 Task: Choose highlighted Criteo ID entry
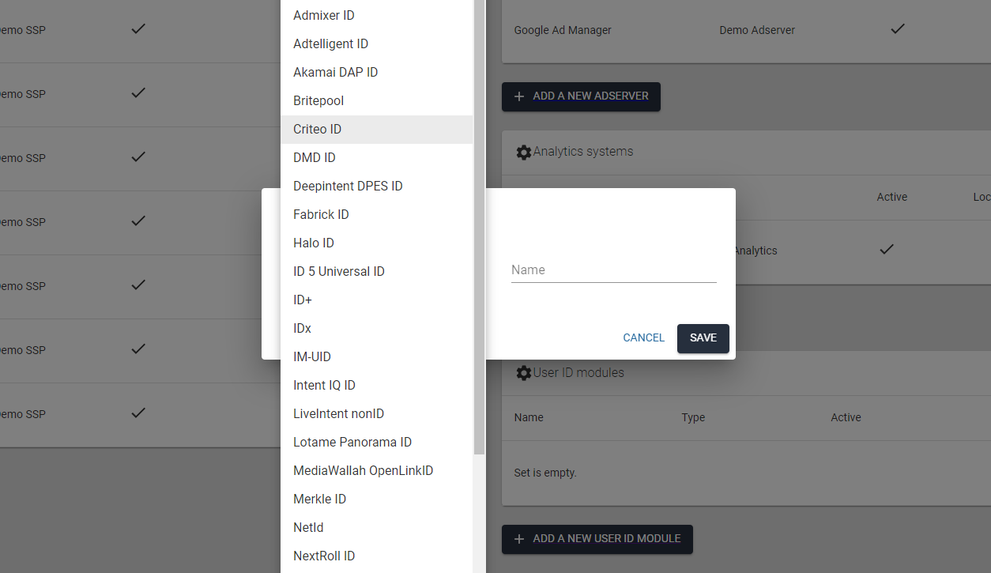pos(377,130)
